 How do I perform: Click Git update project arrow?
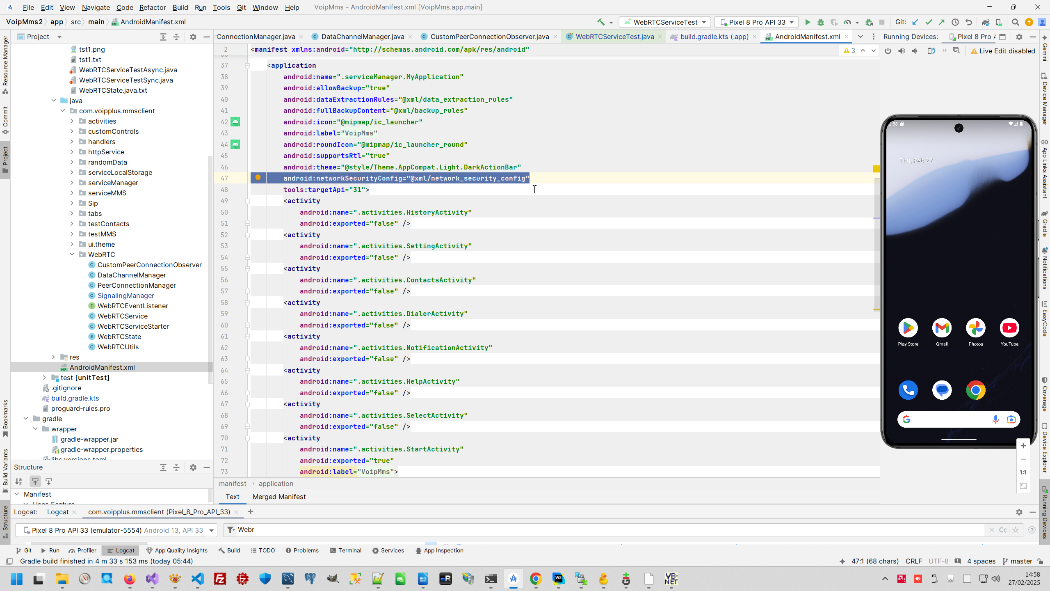pyautogui.click(x=915, y=22)
